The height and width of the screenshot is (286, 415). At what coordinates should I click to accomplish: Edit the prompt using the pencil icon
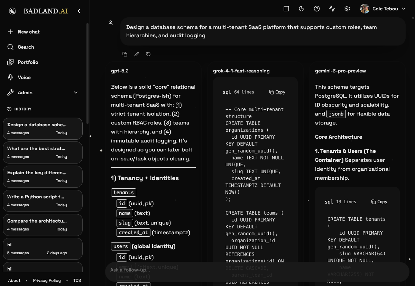tap(136, 54)
